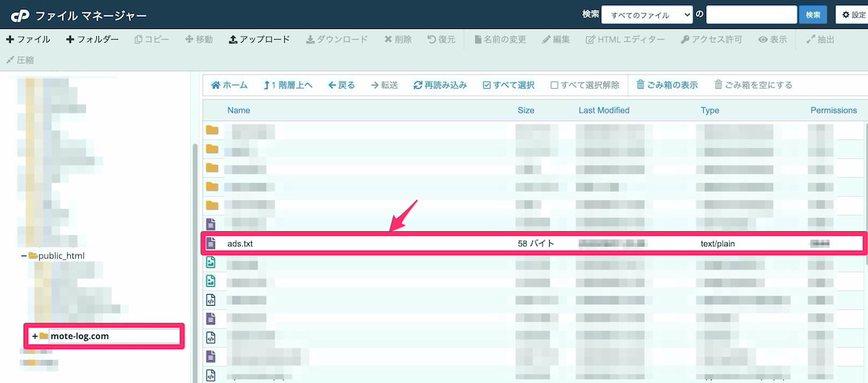Click the cPanel logo icon

click(x=20, y=14)
